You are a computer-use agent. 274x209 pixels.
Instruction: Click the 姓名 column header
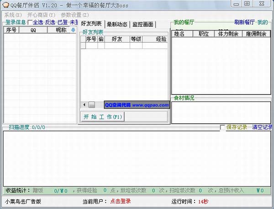coord(182,34)
